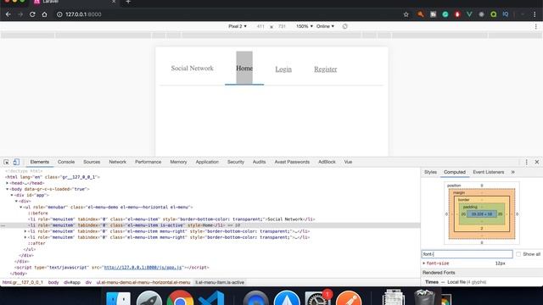The height and width of the screenshot is (305, 543).
Task: Select ul.el-menu-demo breadcrumb
Action: [143, 282]
